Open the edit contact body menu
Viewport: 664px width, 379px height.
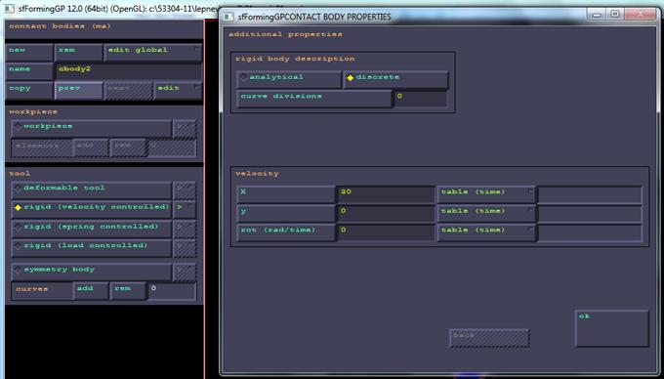[178, 90]
